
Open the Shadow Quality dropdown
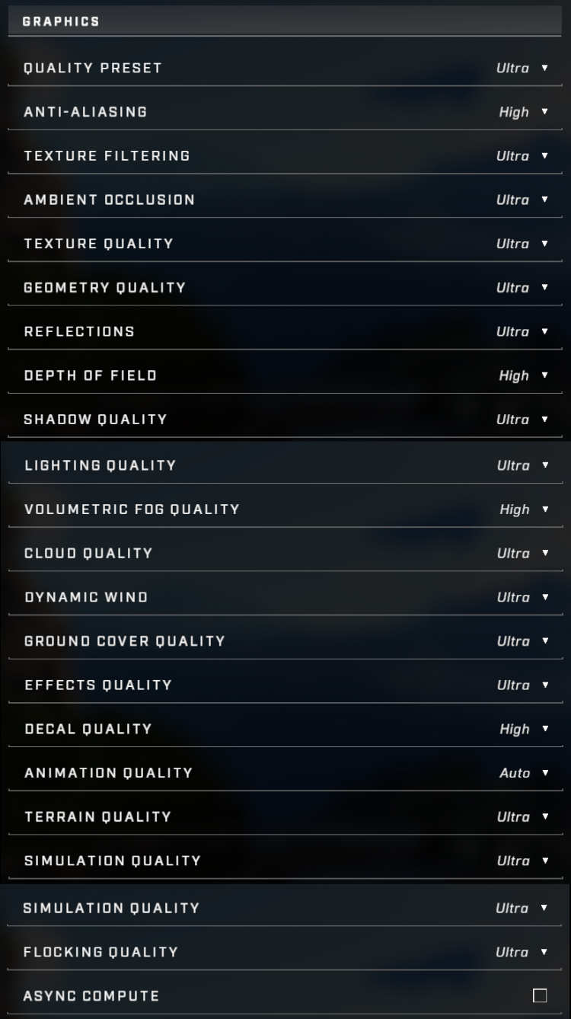click(544, 420)
